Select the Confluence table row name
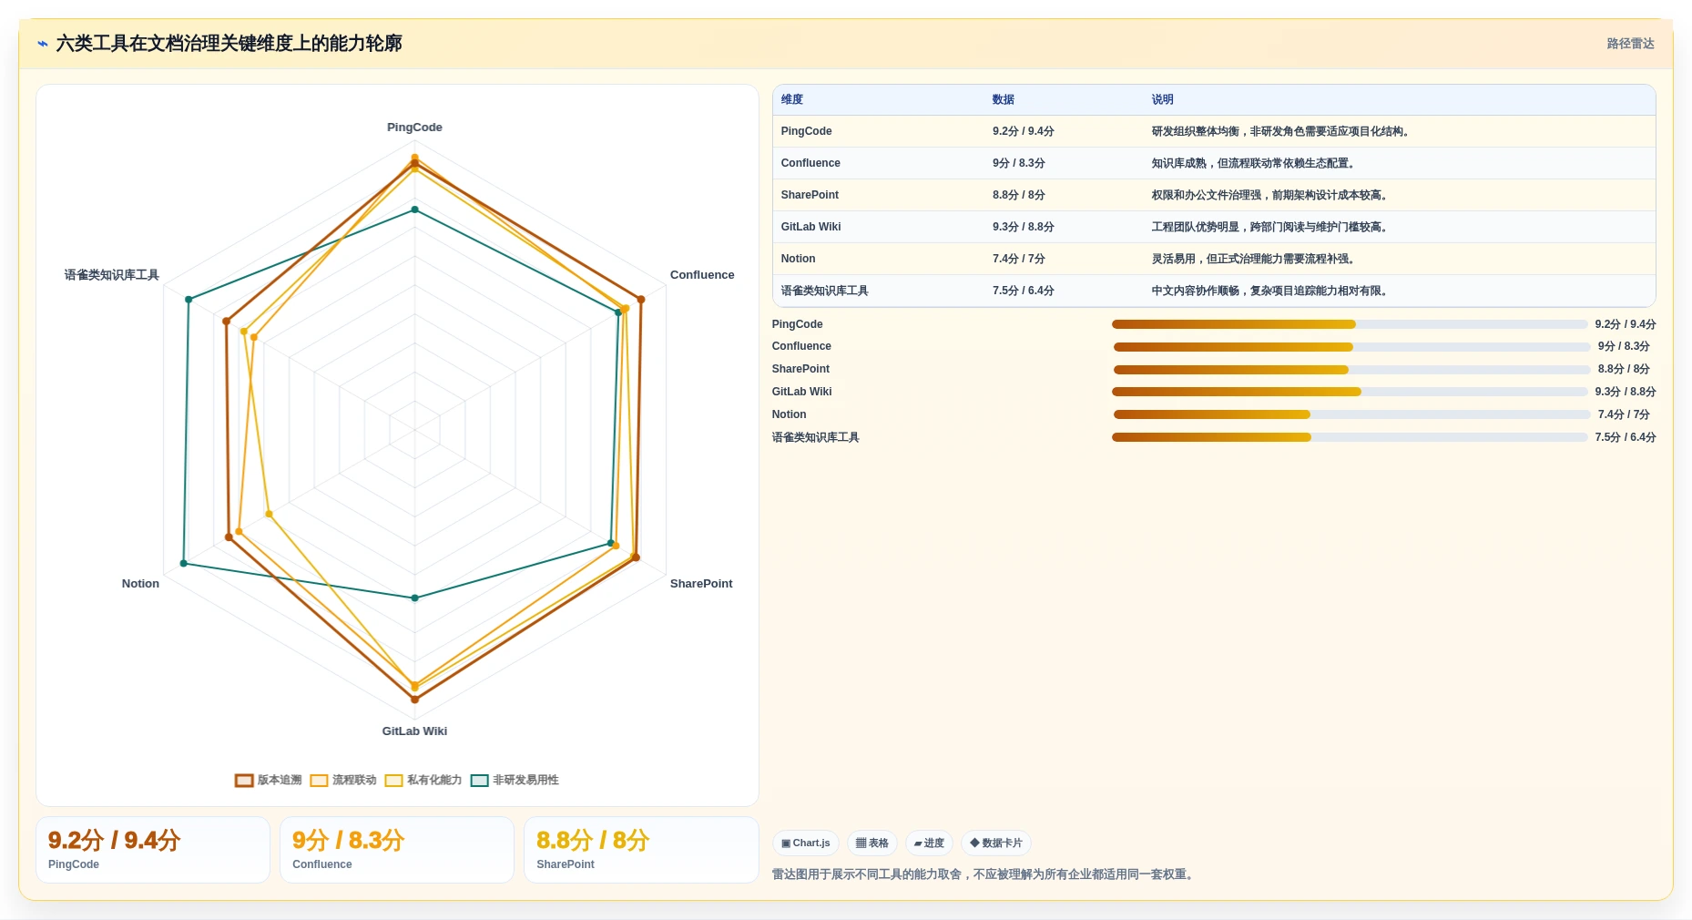 point(810,163)
